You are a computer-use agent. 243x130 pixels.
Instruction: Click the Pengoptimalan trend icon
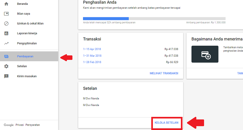tap(6, 43)
